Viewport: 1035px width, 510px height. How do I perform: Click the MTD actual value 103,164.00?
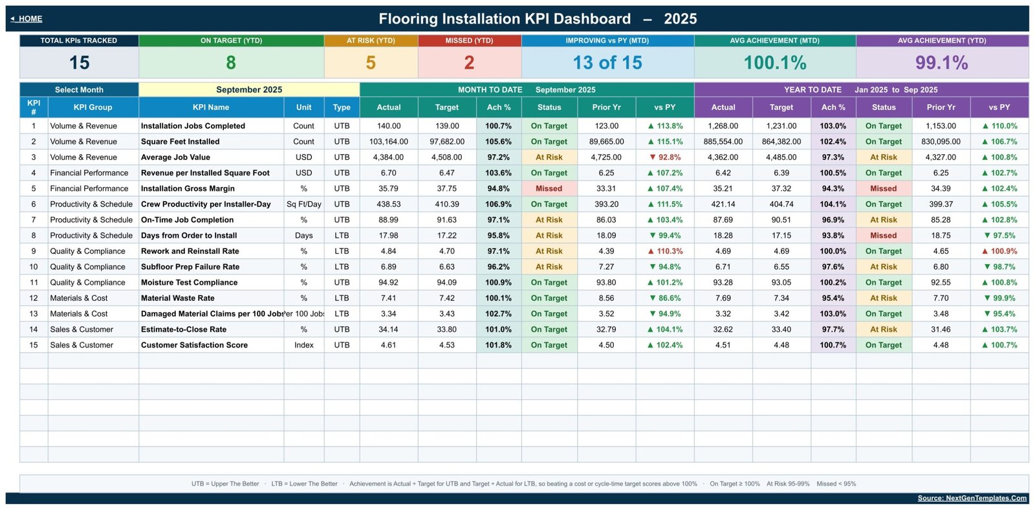point(389,142)
